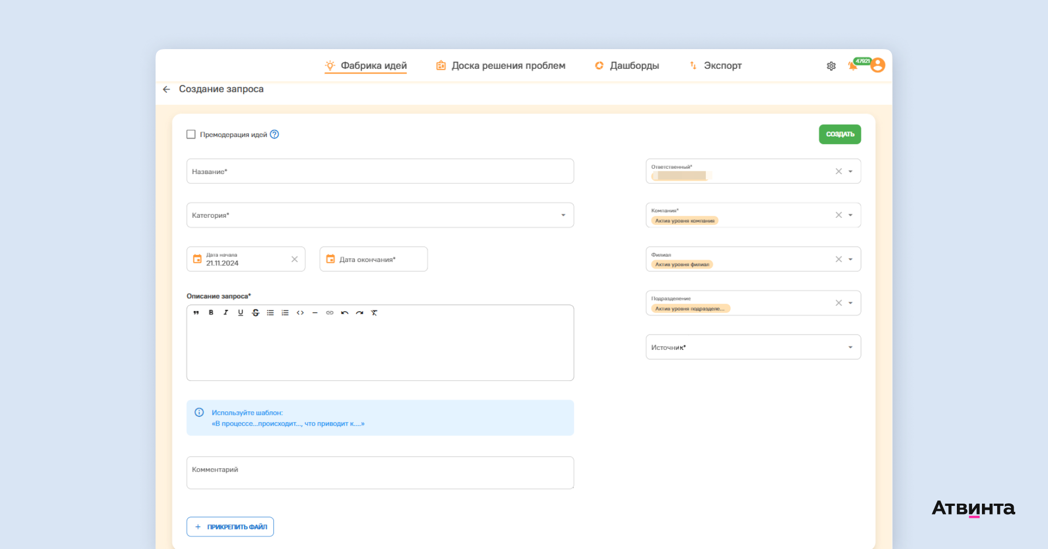Screen dimensions: 1048x549
Task: Focus the Название input field
Action: (x=380, y=171)
